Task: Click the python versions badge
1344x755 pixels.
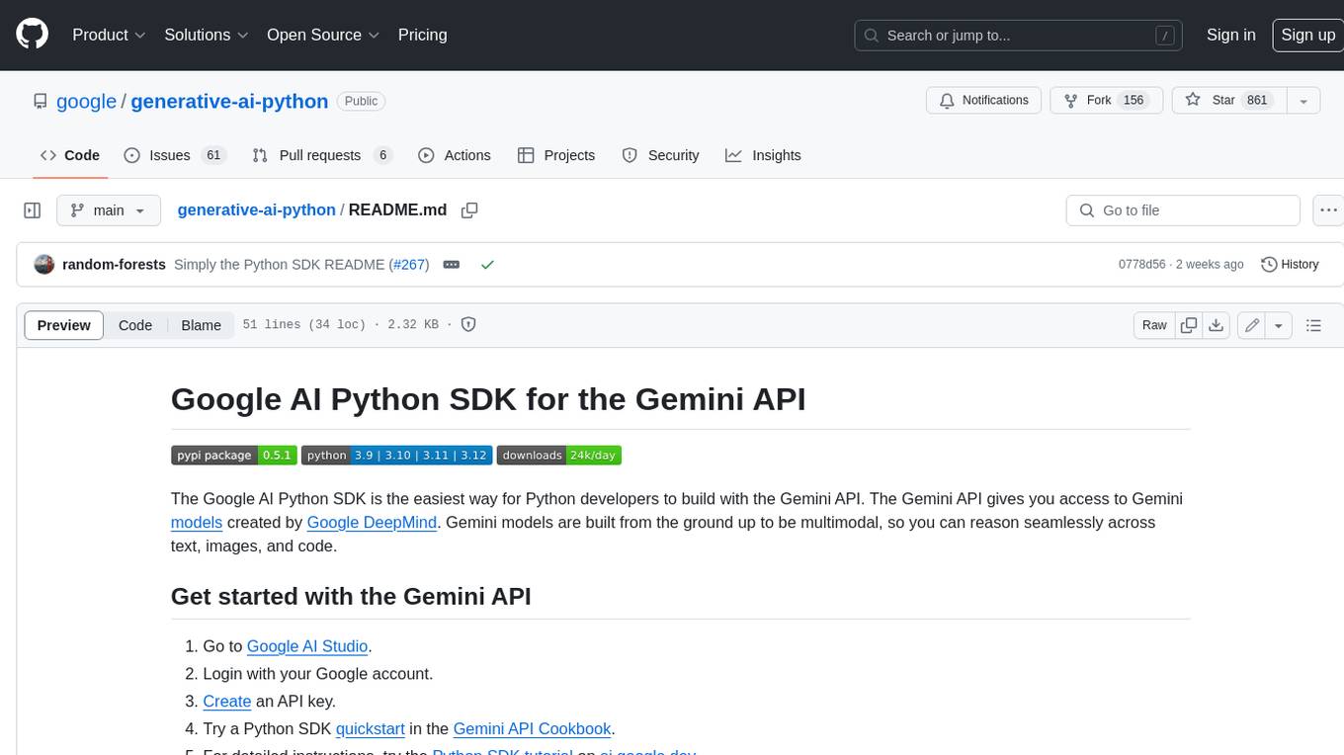Action: click(x=396, y=456)
